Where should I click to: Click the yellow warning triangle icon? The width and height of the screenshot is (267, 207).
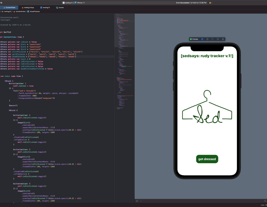[210, 3]
